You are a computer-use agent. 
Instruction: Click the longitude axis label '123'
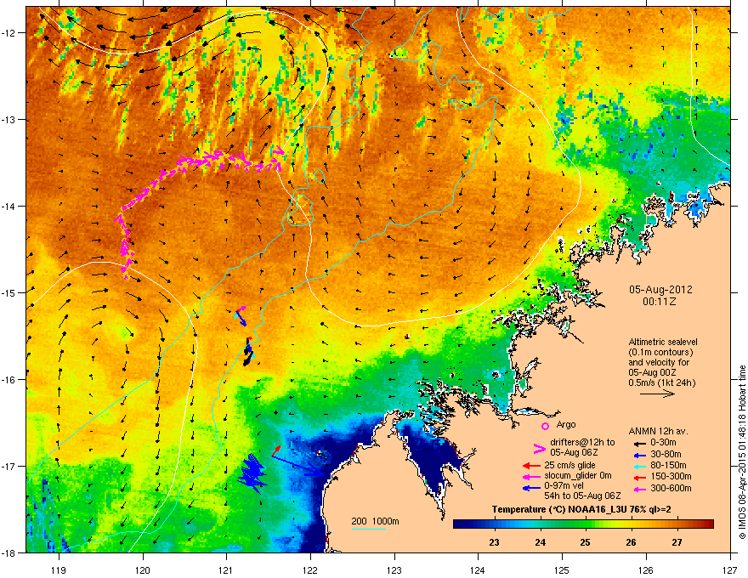[394, 569]
